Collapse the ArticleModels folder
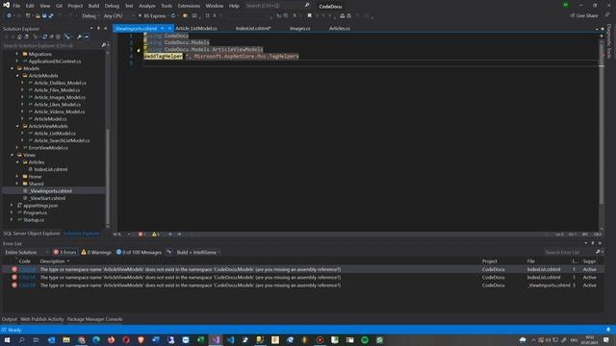The image size is (616, 346). click(17, 76)
